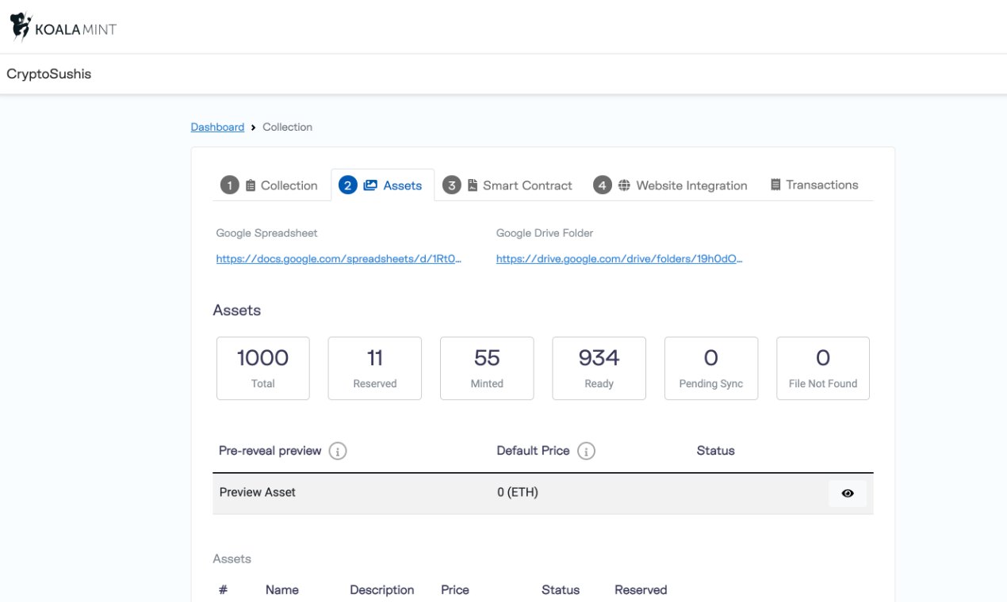Click the Smart Contract document icon
1007x602 pixels.
click(x=472, y=185)
